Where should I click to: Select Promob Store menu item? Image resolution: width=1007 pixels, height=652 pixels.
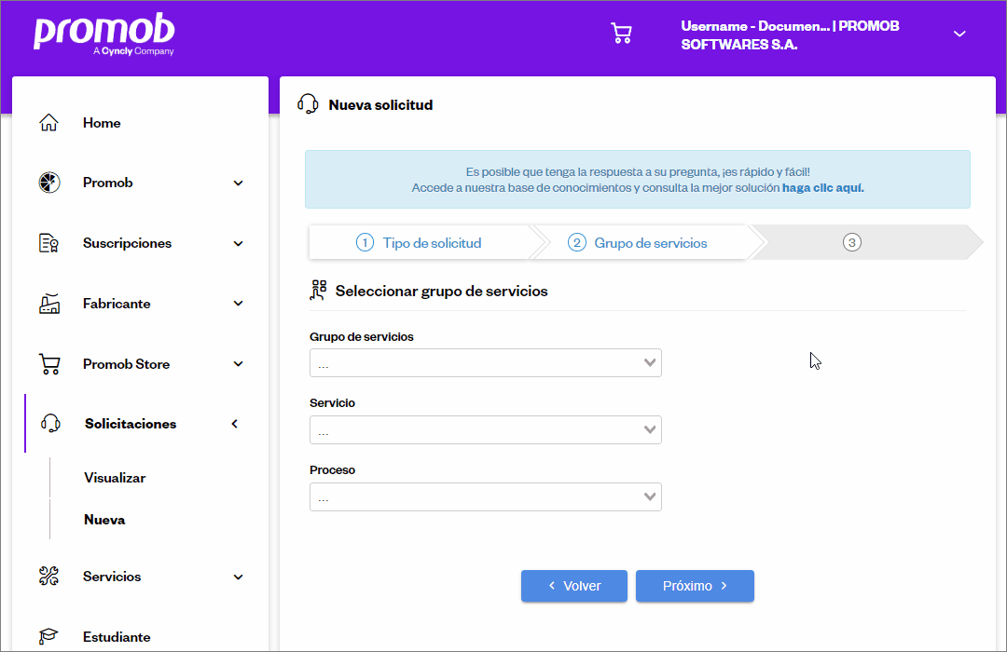(x=126, y=364)
